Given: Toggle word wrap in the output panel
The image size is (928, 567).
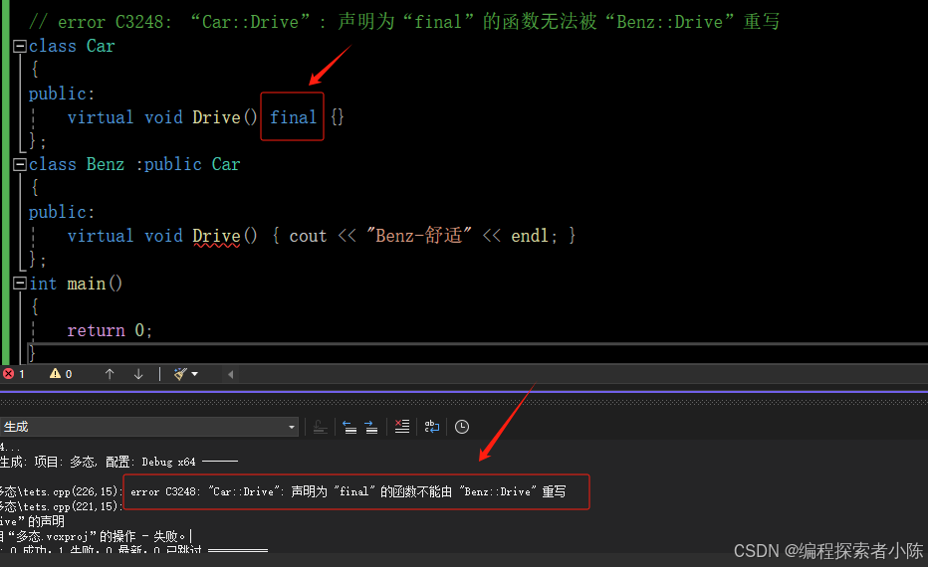Looking at the screenshot, I should click(432, 427).
